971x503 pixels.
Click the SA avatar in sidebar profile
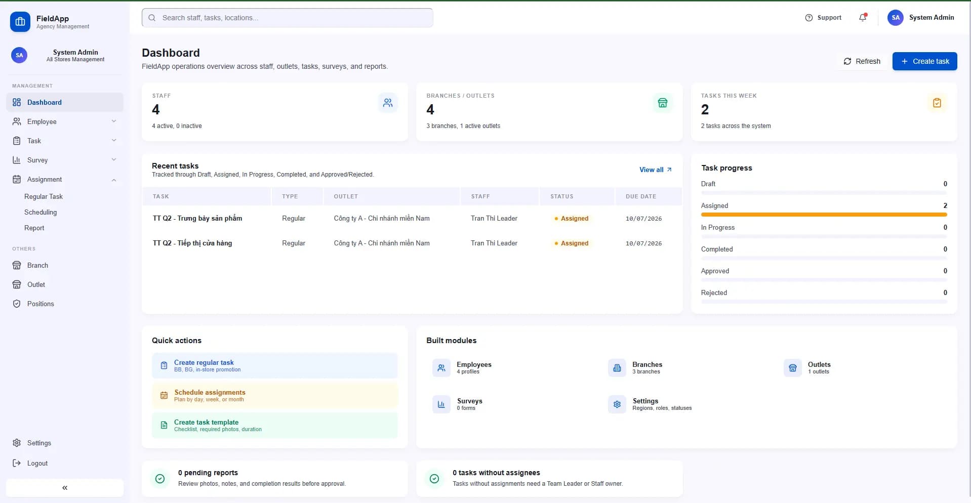[x=19, y=55]
